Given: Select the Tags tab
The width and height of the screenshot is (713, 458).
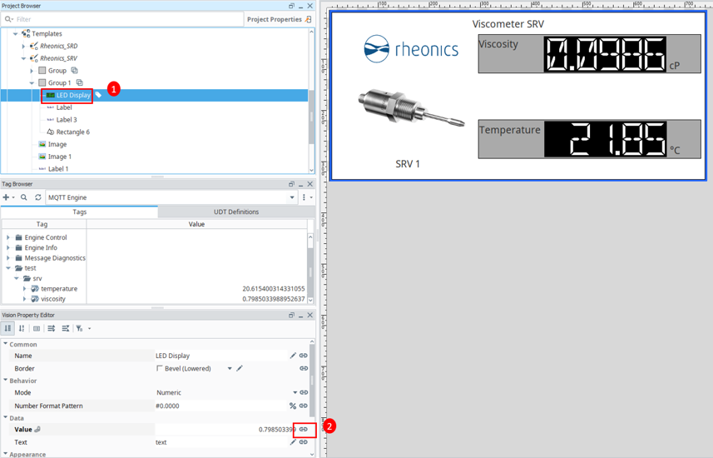Looking at the screenshot, I should 80,212.
